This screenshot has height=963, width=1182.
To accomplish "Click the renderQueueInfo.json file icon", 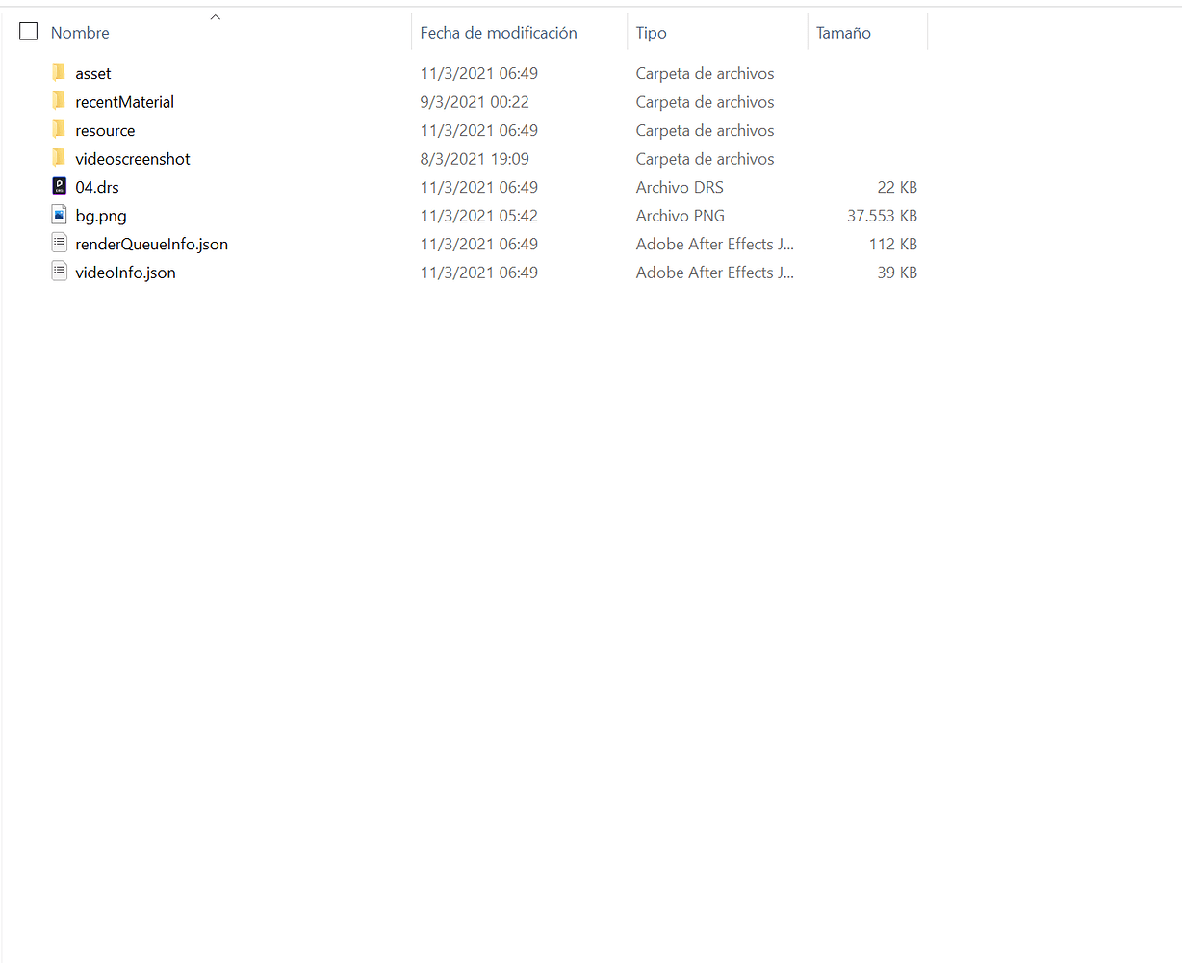I will click(x=59, y=244).
